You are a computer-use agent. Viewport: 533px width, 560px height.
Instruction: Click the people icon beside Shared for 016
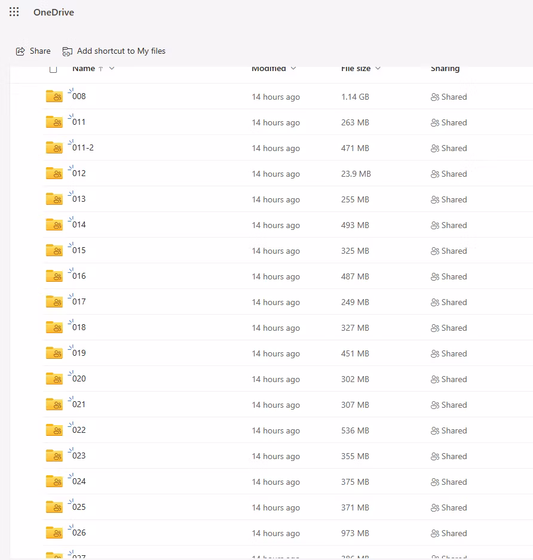click(434, 277)
